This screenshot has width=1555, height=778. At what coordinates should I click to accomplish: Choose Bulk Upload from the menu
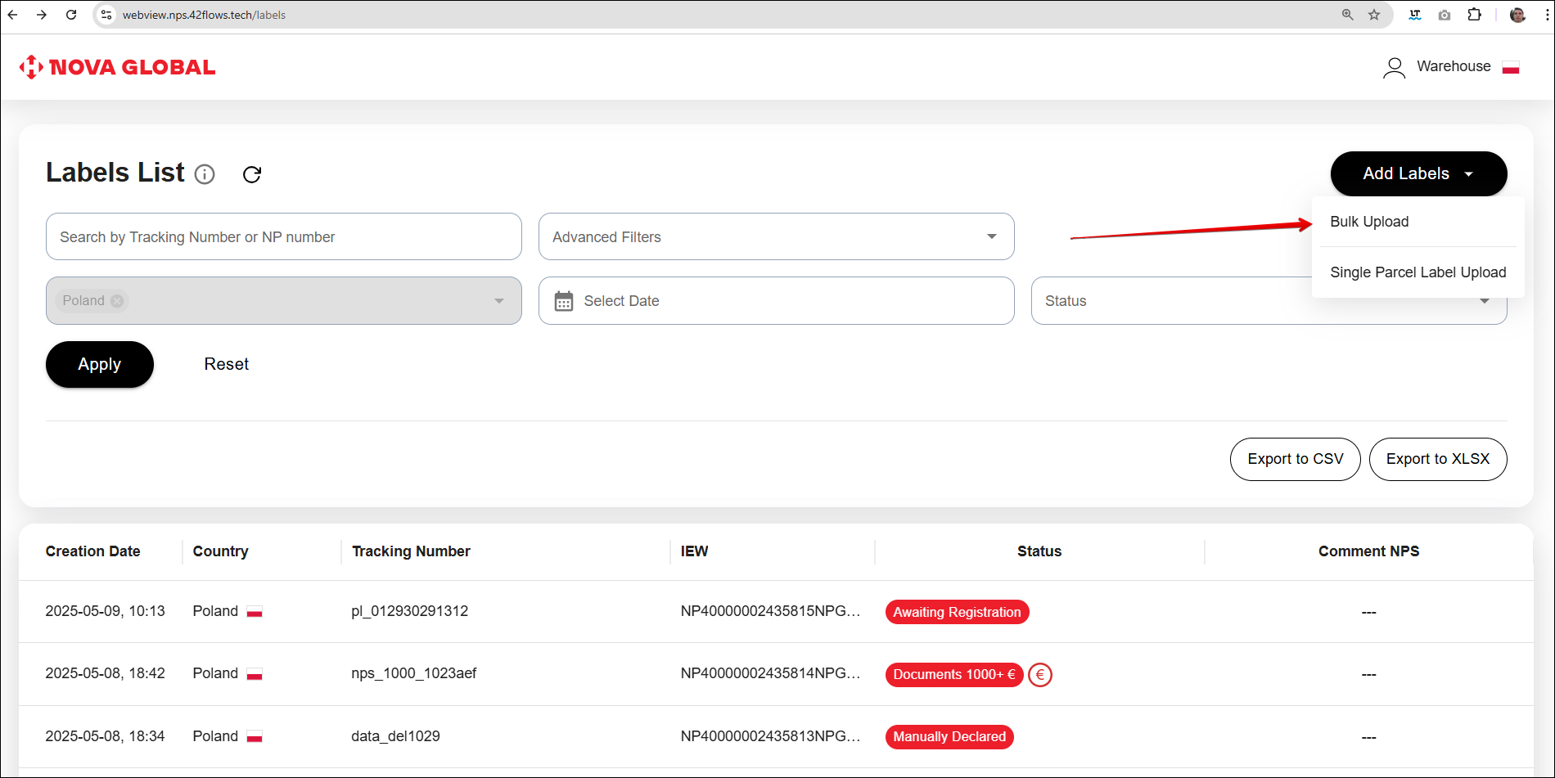1369,222
